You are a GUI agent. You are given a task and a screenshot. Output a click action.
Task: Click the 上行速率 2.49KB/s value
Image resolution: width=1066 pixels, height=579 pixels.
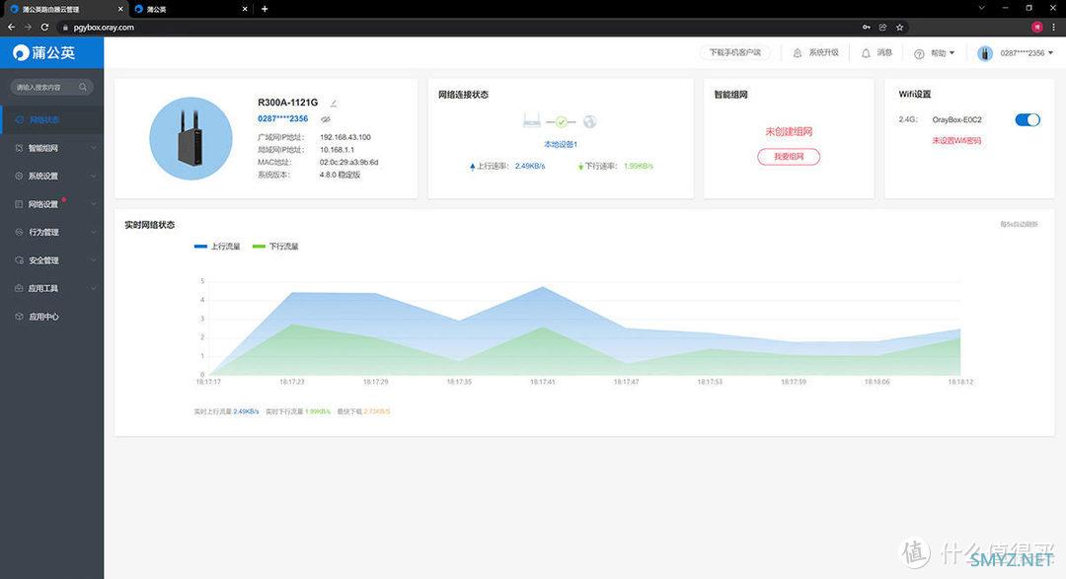(x=530, y=166)
